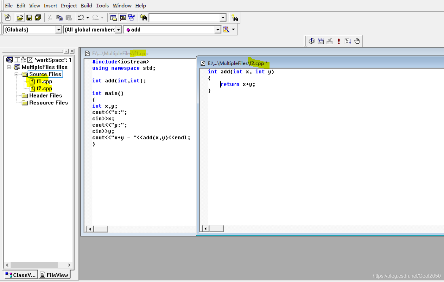
Task: Click the Find in Files icon
Action: click(143, 18)
